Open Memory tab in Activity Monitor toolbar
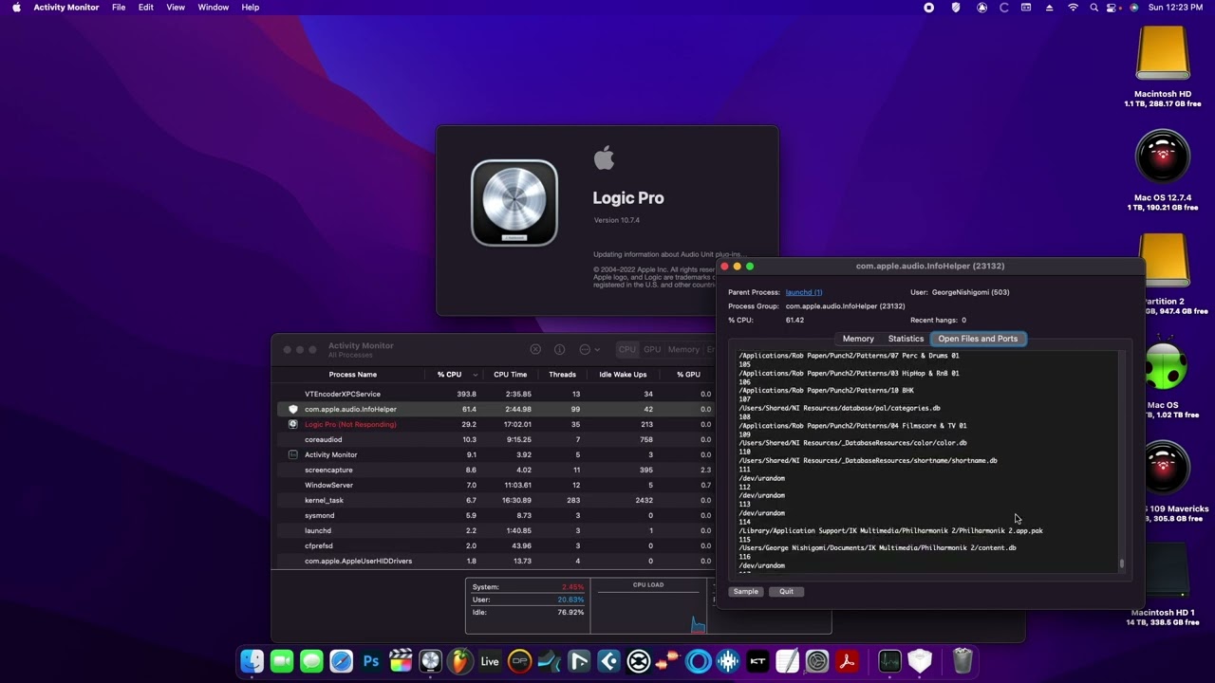1215x683 pixels. [682, 350]
